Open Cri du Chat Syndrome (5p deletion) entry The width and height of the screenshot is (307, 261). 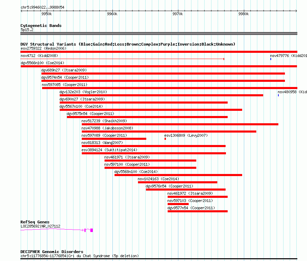point(80,256)
